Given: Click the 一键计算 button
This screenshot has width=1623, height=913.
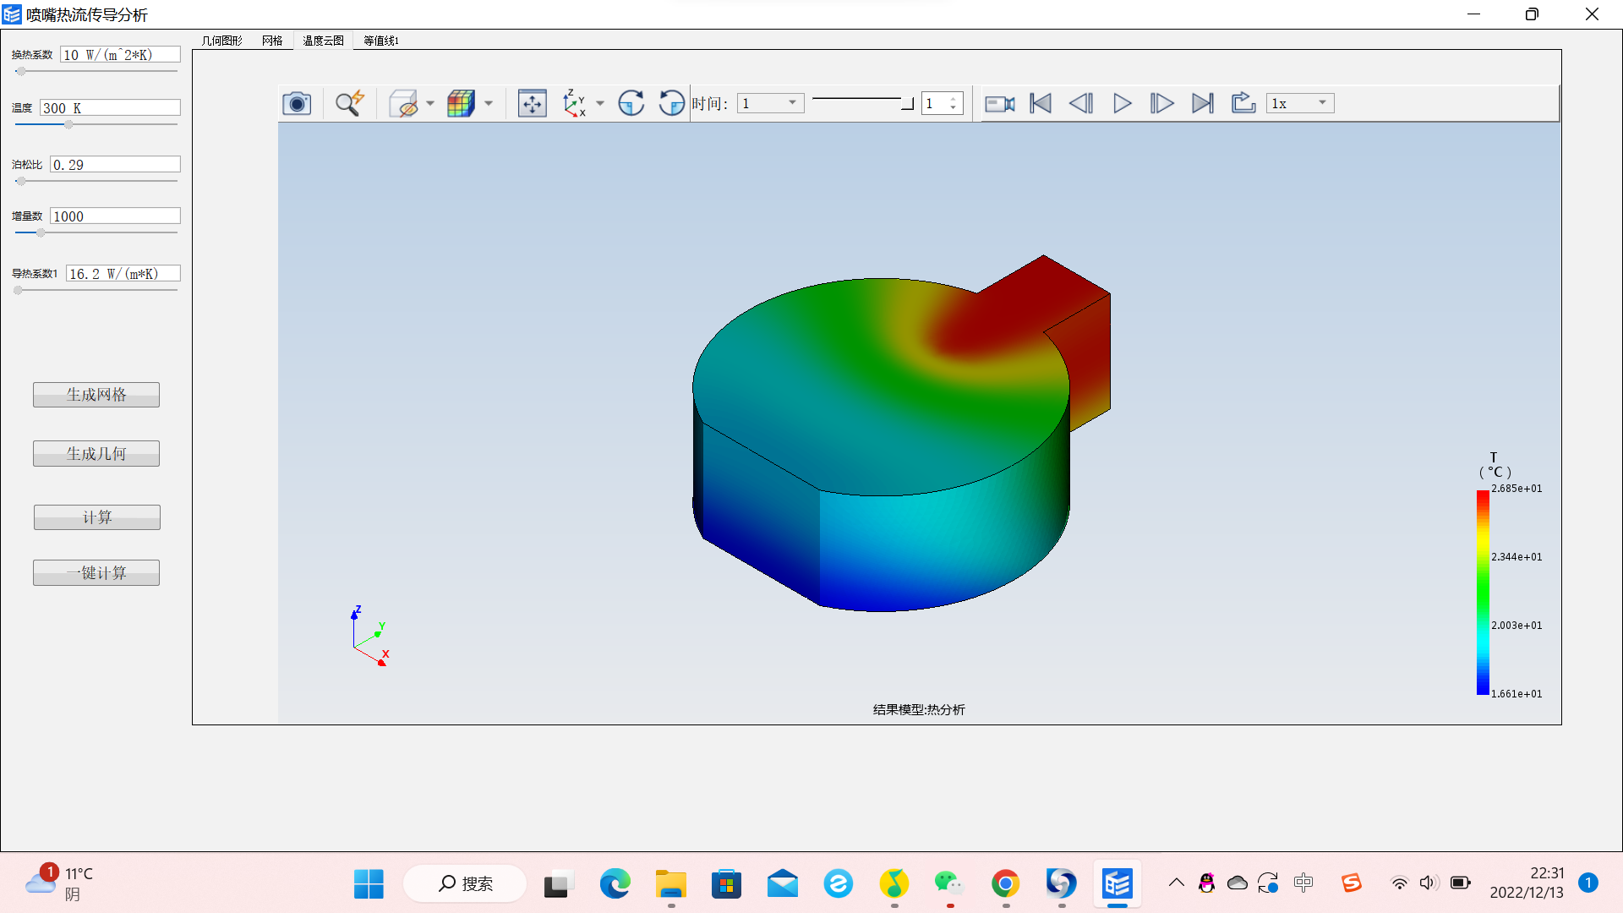Looking at the screenshot, I should (96, 573).
